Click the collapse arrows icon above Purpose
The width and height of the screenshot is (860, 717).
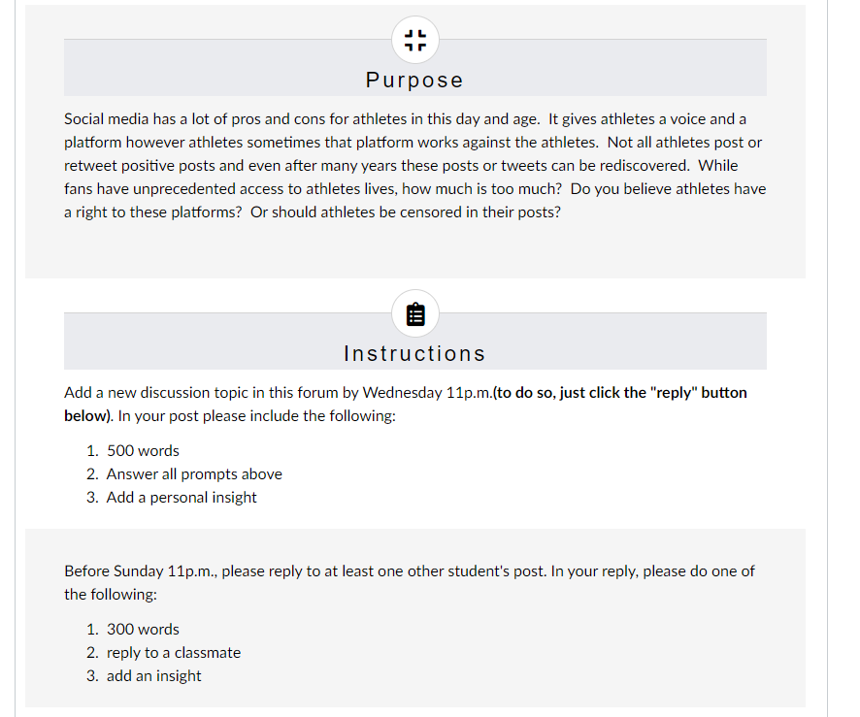[415, 40]
